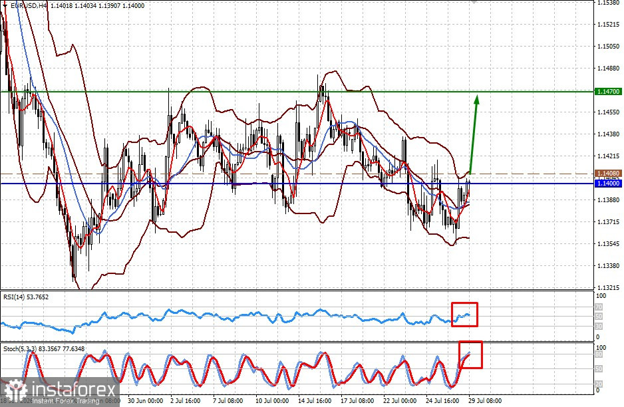The width and height of the screenshot is (624, 407).
Task: Select the green horizontal line at 1.14700
Action: point(297,92)
